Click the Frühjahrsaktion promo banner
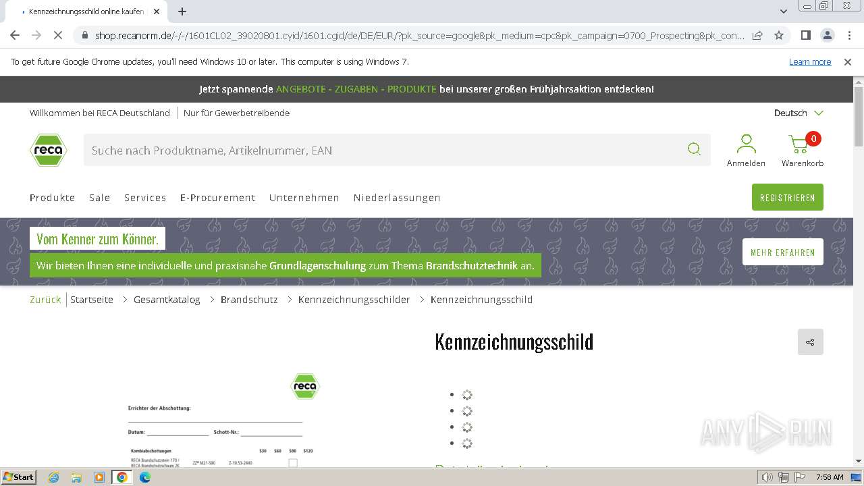This screenshot has width=864, height=486. click(427, 89)
